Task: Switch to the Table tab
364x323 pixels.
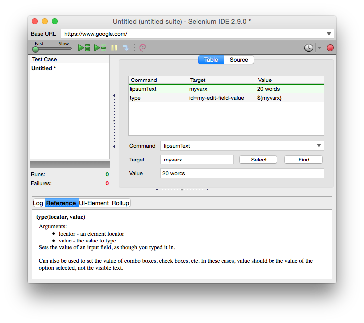Action: [x=211, y=60]
